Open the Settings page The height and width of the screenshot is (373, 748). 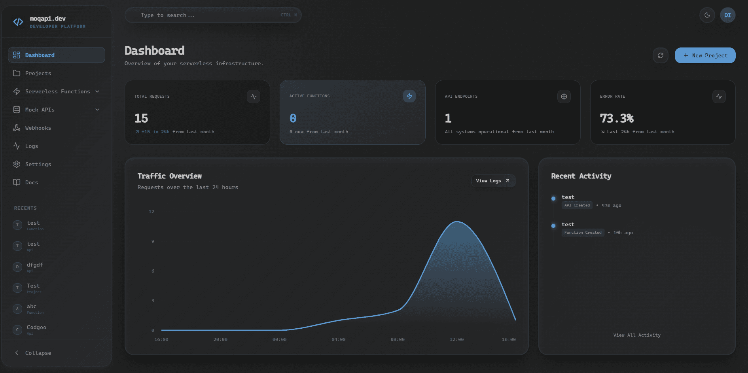[x=38, y=164]
